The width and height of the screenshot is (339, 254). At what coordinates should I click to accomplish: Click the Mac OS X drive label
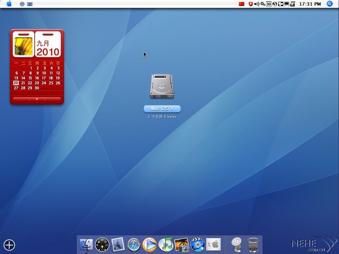[x=162, y=109]
